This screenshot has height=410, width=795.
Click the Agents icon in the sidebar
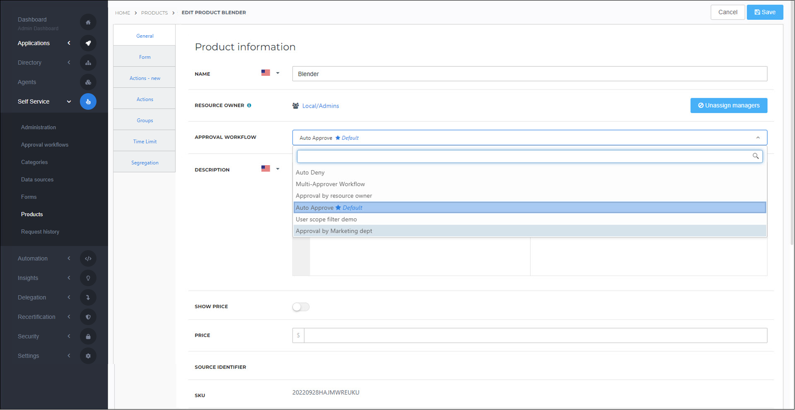88,82
